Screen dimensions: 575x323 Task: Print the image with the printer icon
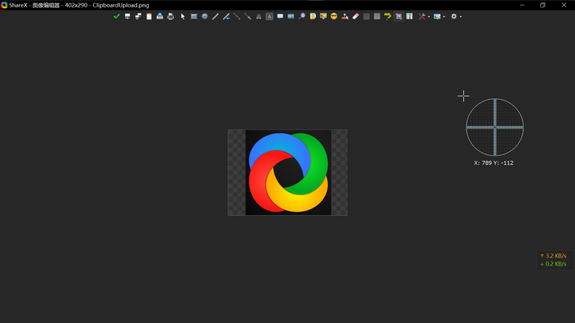(170, 16)
